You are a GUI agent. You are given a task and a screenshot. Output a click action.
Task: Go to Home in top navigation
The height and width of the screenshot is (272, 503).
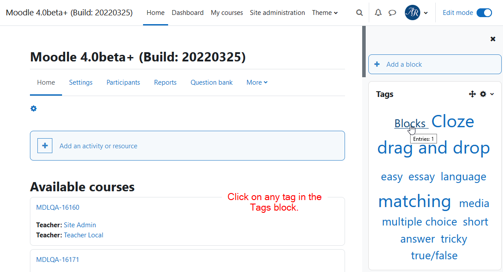(x=156, y=13)
